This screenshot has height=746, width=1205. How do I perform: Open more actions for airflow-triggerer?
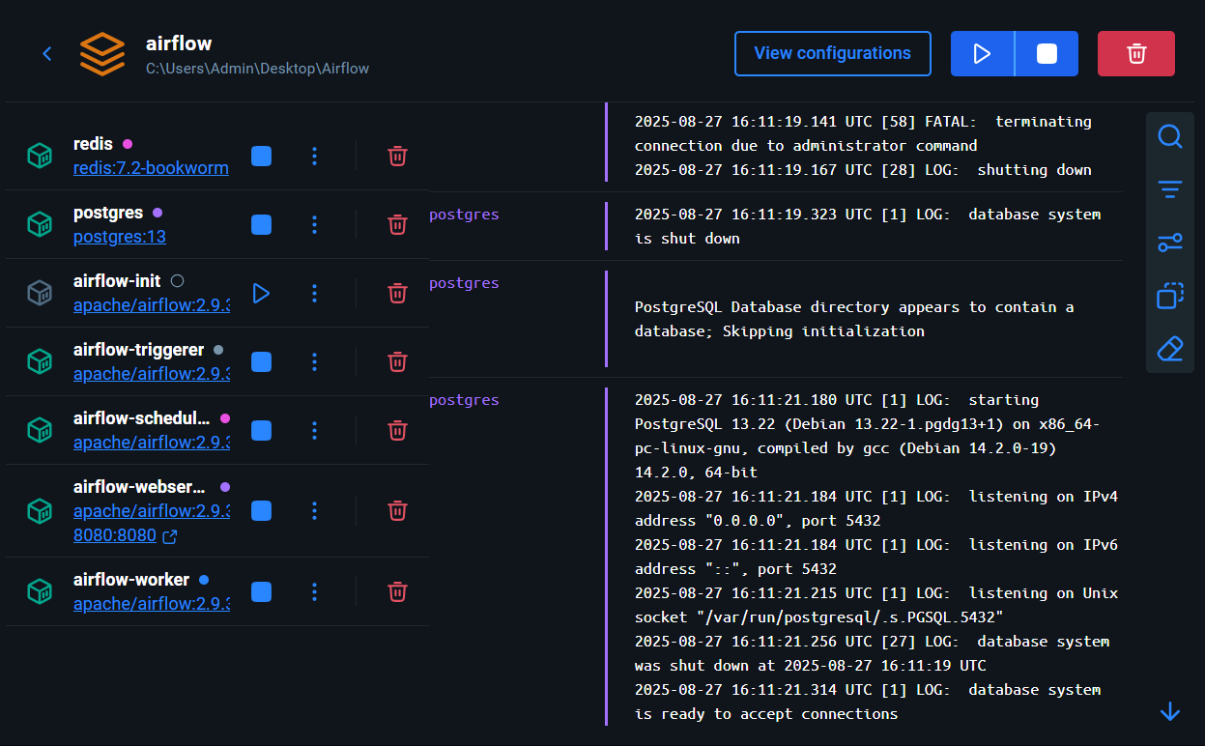[x=314, y=361]
